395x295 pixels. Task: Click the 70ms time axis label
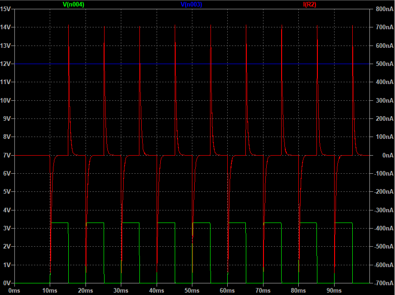point(263,290)
